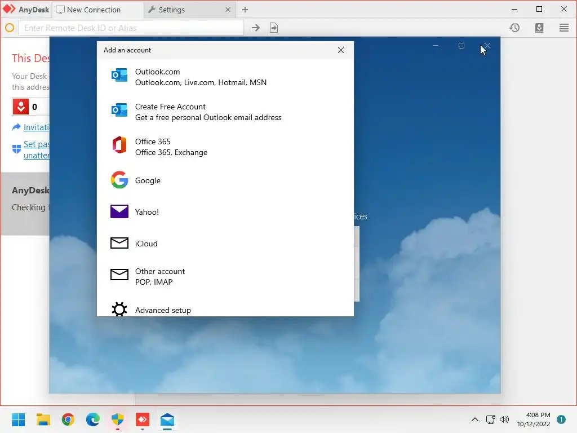Open AnyDesk address book icon

pos(539,28)
